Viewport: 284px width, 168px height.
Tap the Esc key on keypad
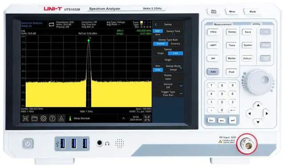211,121
